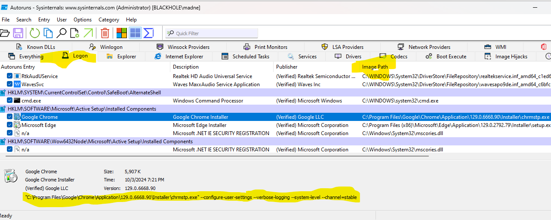This screenshot has width=551, height=220.
Task: Switch to the Scheduled Tasks tab
Action: (245, 57)
